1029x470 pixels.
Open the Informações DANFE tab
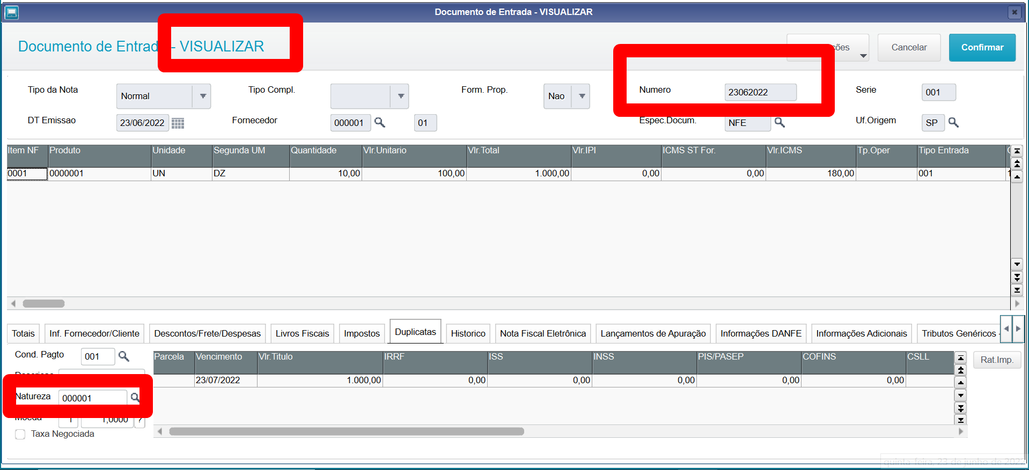pyautogui.click(x=761, y=333)
